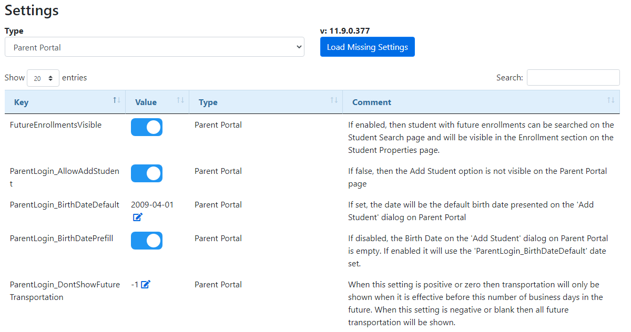Open the show entries count dropdown
Screen dimensions: 631x332
43,78
